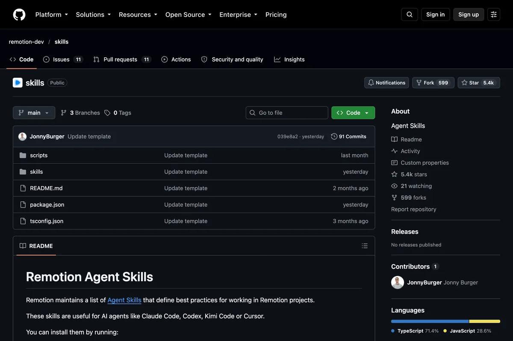Click the book icon next to Readme

(394, 139)
